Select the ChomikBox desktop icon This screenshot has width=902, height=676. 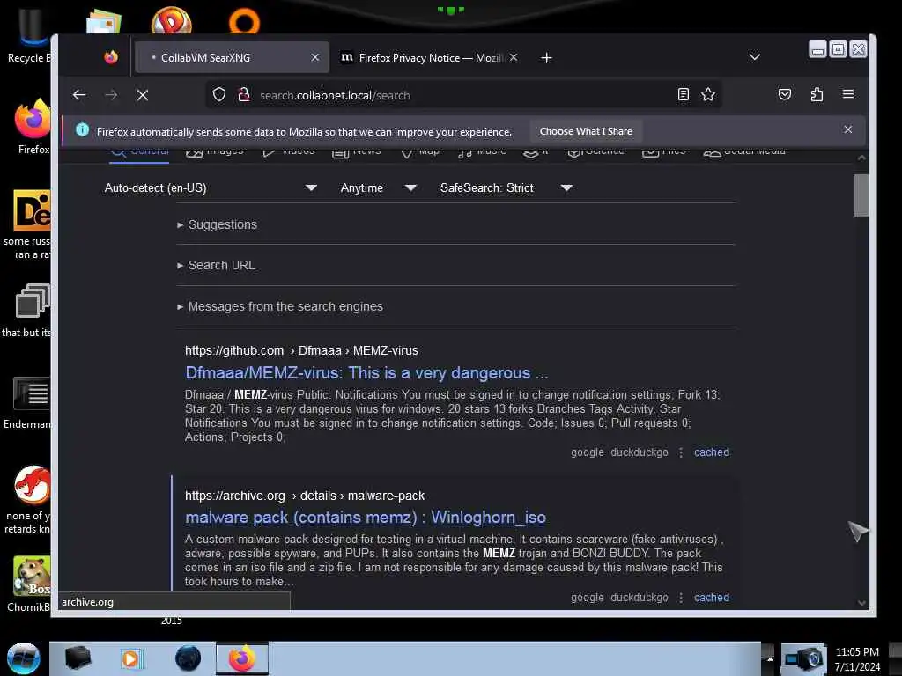(x=30, y=584)
